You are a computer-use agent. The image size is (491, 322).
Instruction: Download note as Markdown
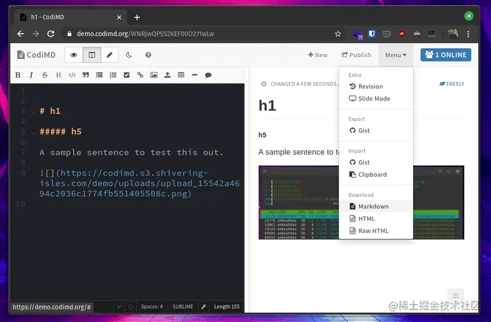376,207
